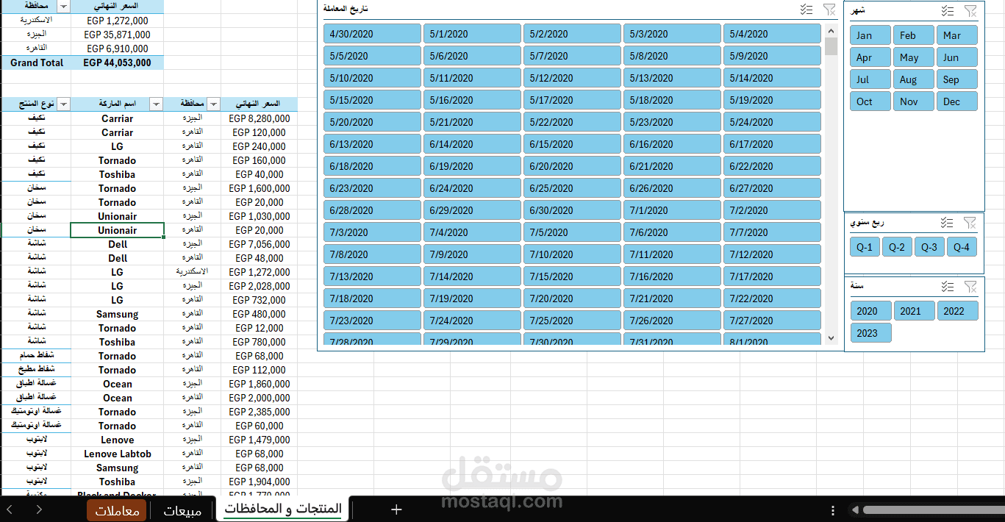Select Samsung cell in EGP 480,000 row
The width and height of the screenshot is (1005, 522).
pos(117,314)
